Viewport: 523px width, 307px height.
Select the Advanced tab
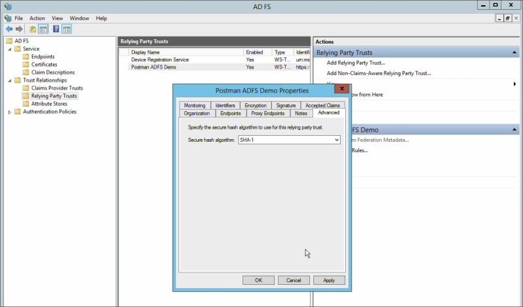(329, 112)
